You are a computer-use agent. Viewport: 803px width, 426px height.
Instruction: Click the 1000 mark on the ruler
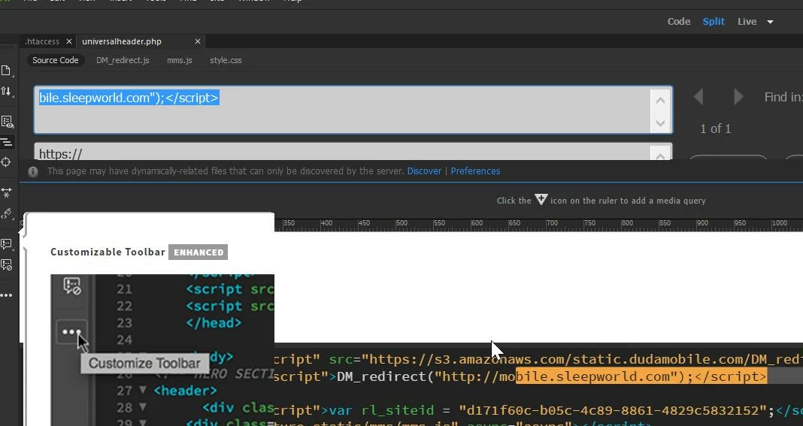(779, 222)
